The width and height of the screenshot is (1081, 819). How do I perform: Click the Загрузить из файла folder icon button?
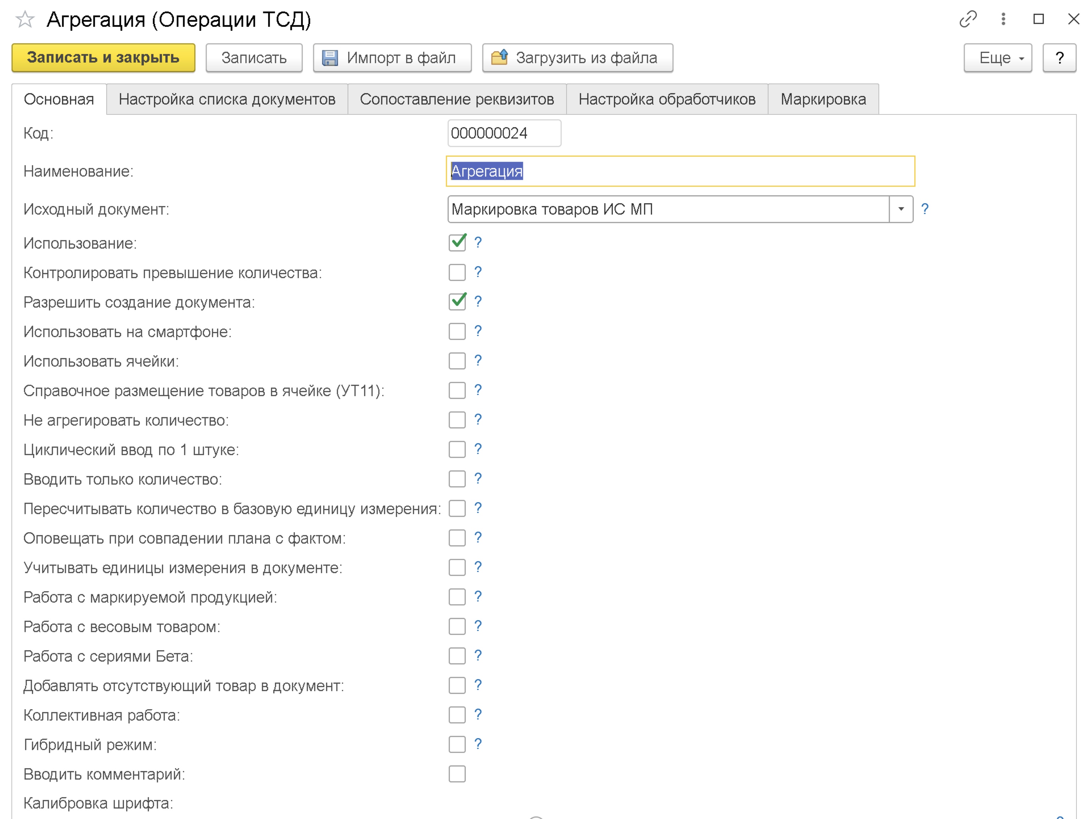(577, 57)
